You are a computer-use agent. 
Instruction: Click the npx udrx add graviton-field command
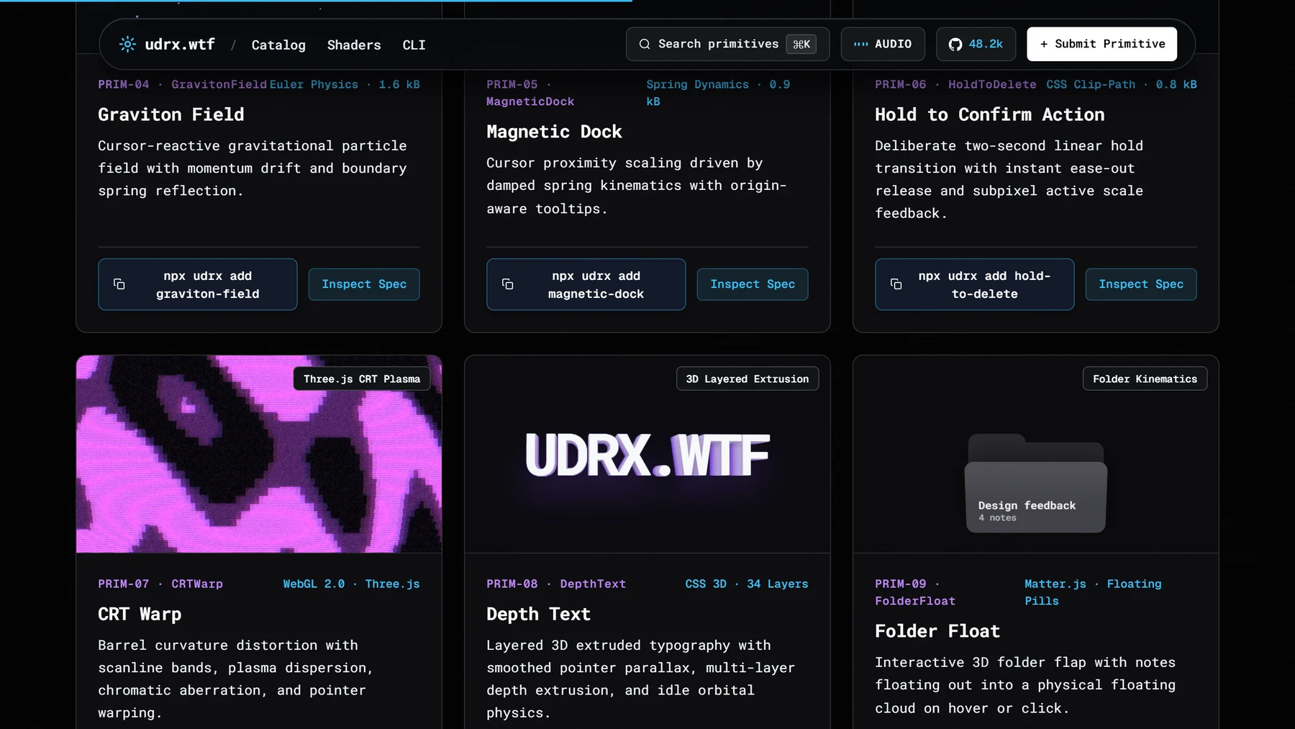pos(198,284)
